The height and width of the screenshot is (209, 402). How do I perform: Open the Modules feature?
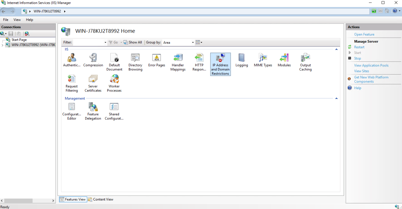[x=284, y=60]
